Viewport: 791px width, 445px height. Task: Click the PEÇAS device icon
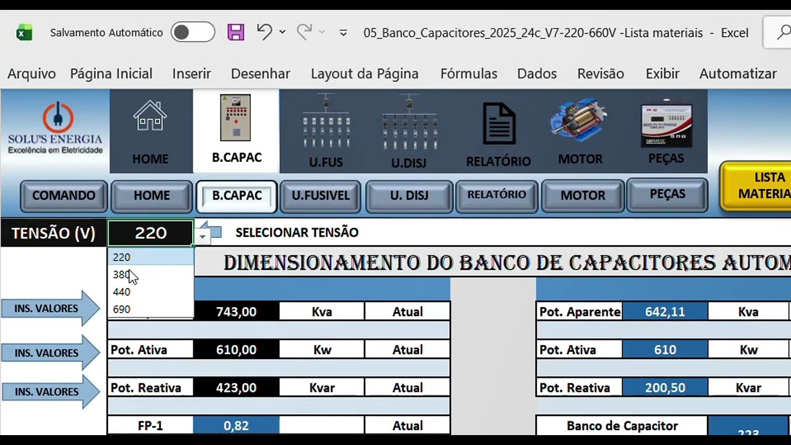point(666,124)
